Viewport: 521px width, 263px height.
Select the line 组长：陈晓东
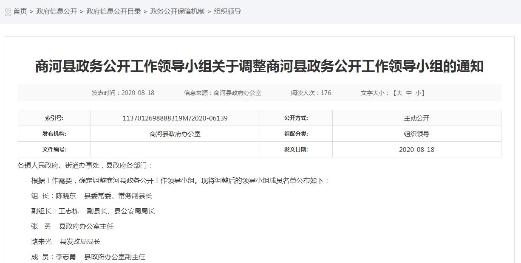click(x=91, y=196)
